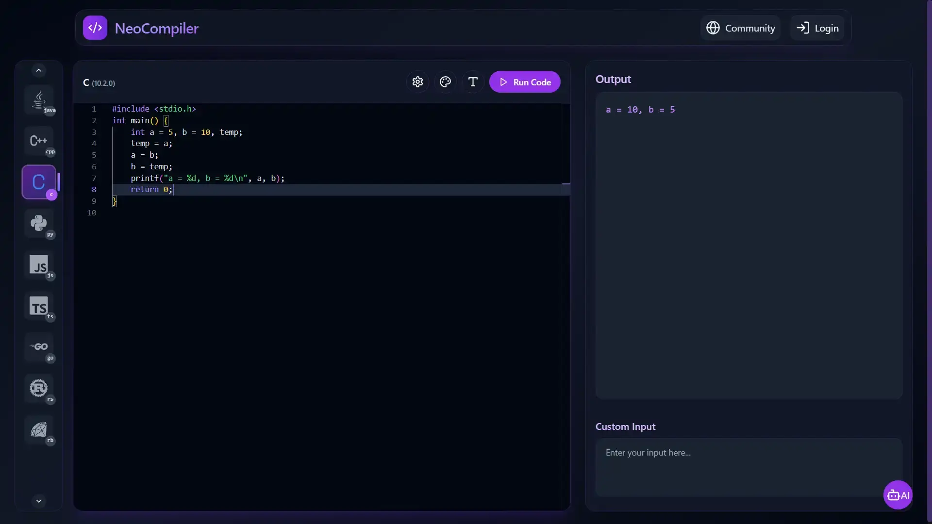This screenshot has width=932, height=524.
Task: Click the Run Code button
Action: pyautogui.click(x=525, y=82)
